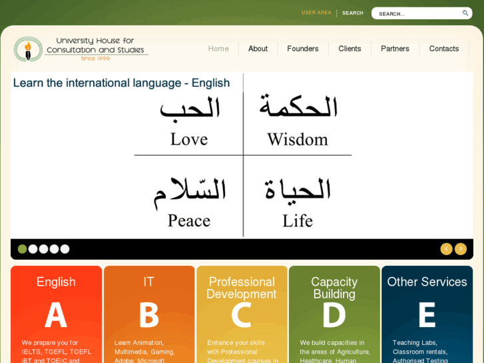484x363 pixels.
Task: Click the Teaching Labs, Classroom rentals description
Action: click(420, 352)
